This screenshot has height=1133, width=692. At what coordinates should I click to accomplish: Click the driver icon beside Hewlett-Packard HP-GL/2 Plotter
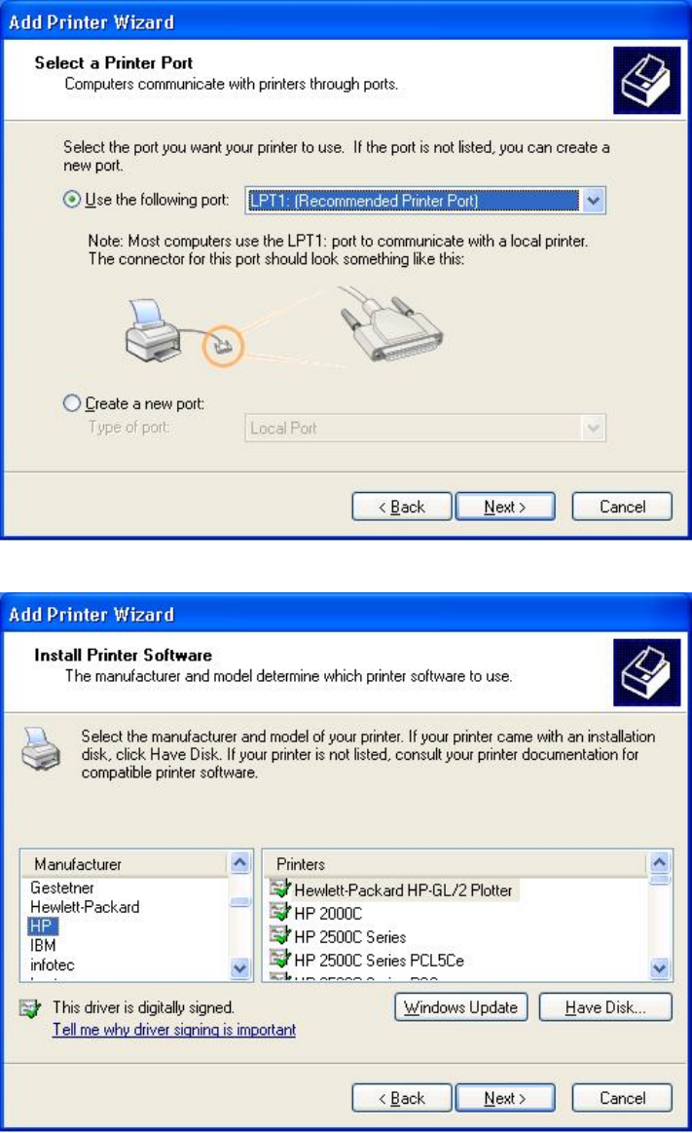279,888
